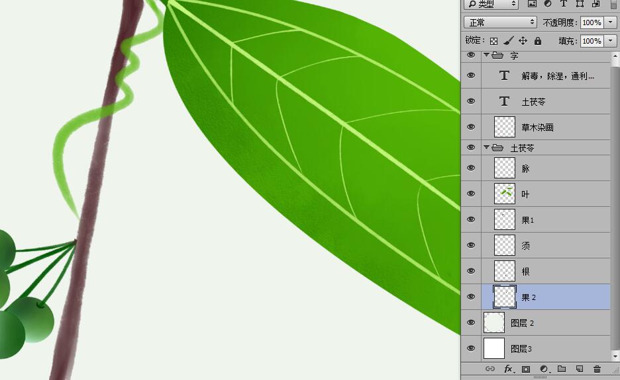Hide 图层3 layer
The height and width of the screenshot is (380, 620).
[x=471, y=348]
